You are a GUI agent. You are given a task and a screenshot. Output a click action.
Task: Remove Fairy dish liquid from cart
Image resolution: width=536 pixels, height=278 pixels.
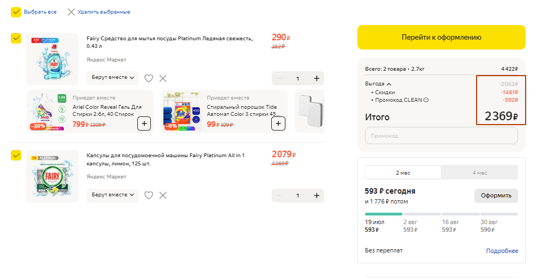click(163, 78)
